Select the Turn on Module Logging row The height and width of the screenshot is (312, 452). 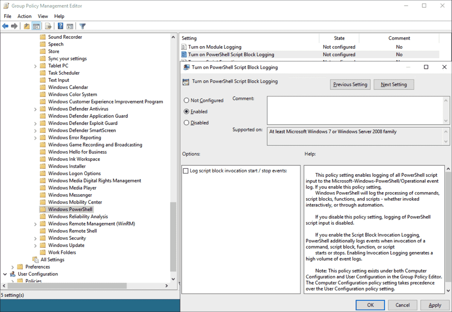[x=310, y=47]
